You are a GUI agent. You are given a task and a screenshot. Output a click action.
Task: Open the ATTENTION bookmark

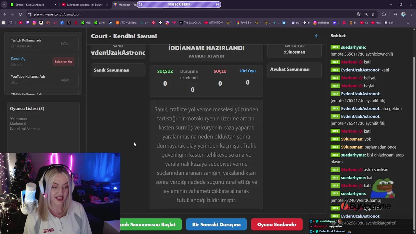pyautogui.click(x=213, y=23)
